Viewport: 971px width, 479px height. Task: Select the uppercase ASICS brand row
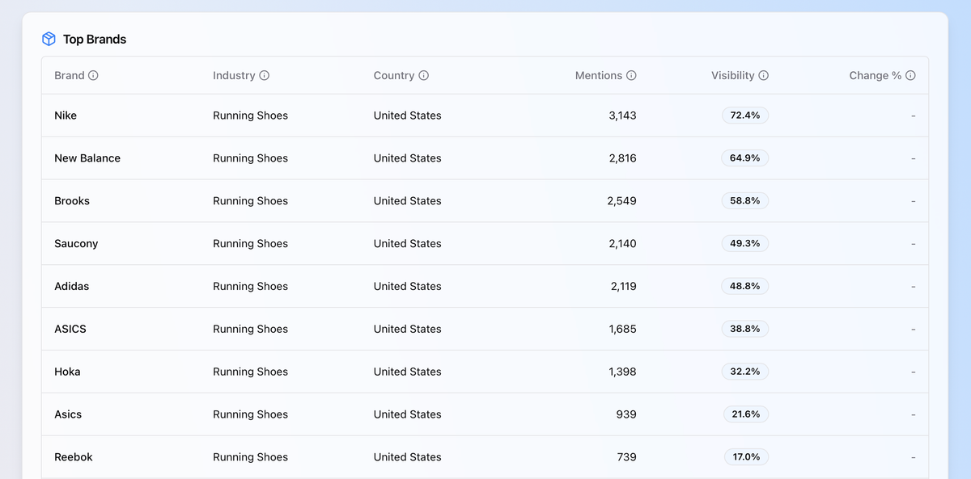coord(485,330)
